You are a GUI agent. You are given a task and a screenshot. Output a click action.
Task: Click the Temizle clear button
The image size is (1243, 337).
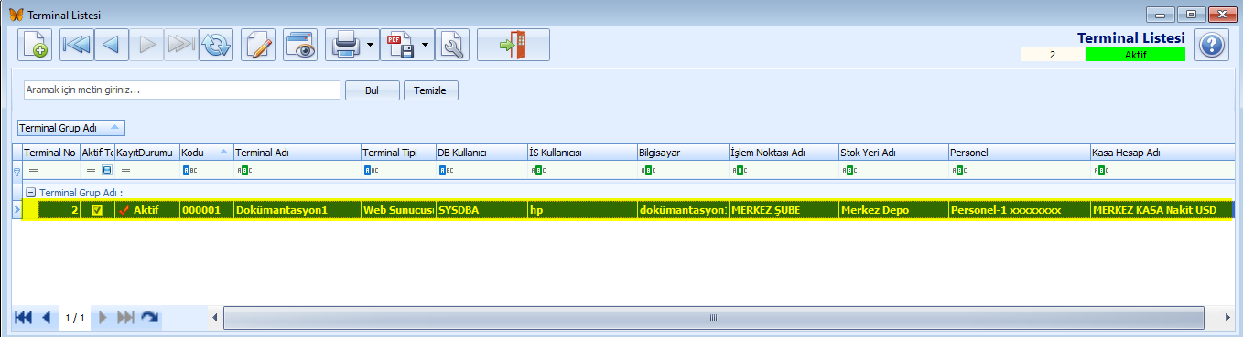point(430,90)
